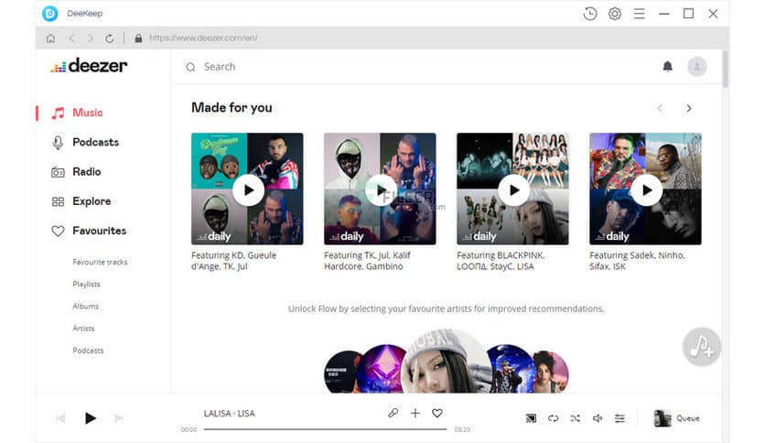Image resolution: width=765 pixels, height=443 pixels.
Task: Open the audio settings equalizer icon
Action: pos(620,418)
